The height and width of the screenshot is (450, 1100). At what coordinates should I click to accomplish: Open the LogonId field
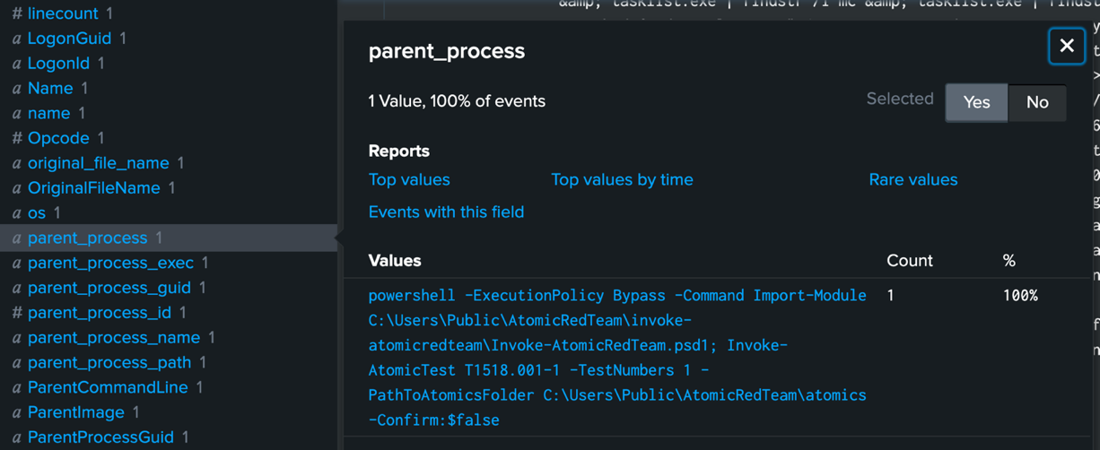tap(58, 64)
